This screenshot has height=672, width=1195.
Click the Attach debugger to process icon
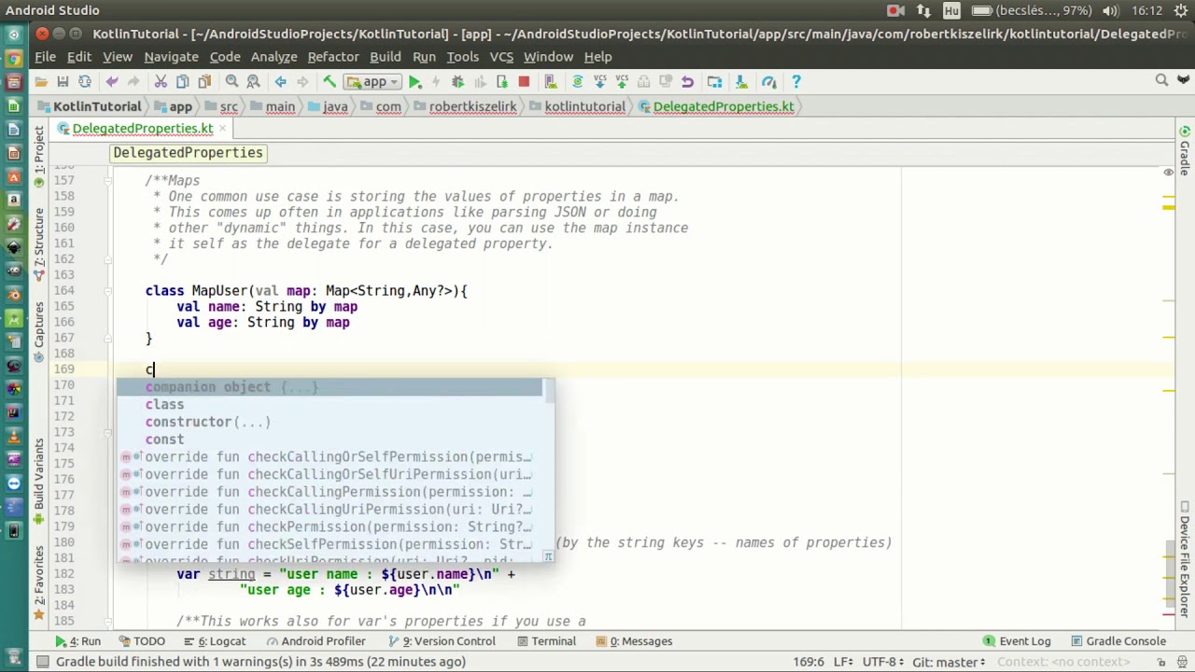click(501, 81)
